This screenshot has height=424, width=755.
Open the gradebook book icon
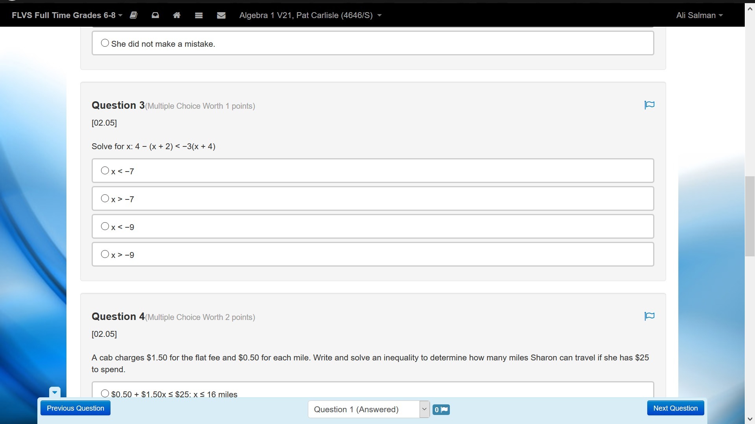(x=134, y=15)
